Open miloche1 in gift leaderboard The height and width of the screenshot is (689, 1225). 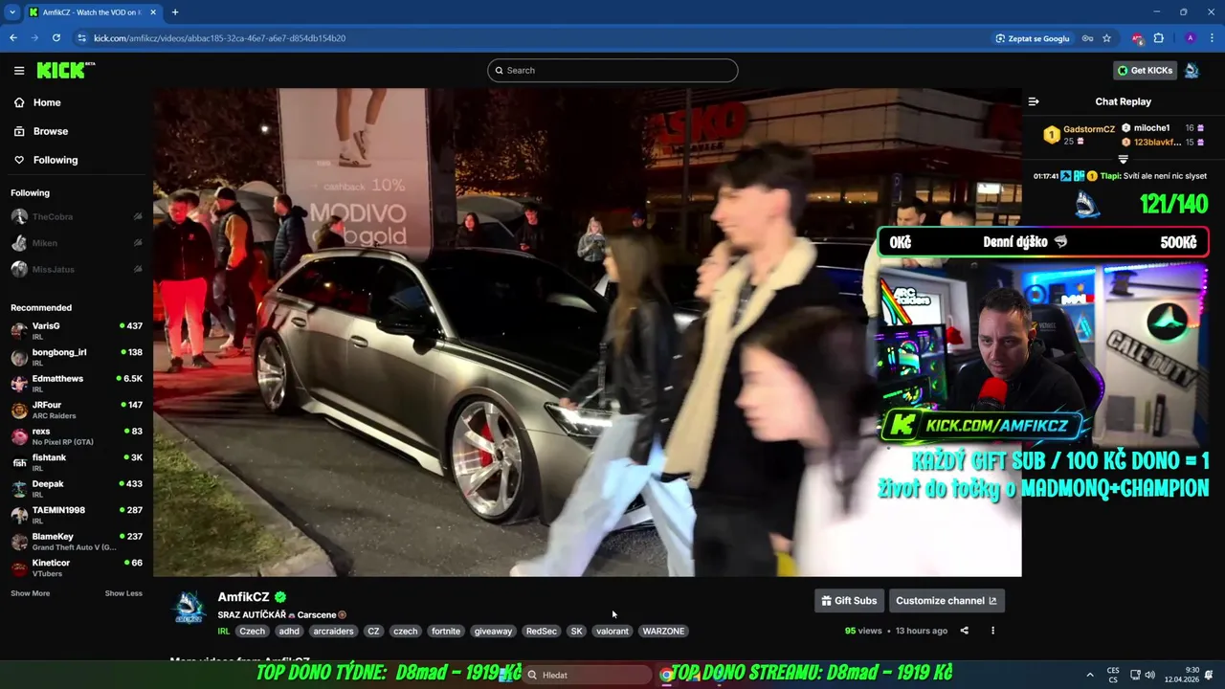(x=1162, y=128)
